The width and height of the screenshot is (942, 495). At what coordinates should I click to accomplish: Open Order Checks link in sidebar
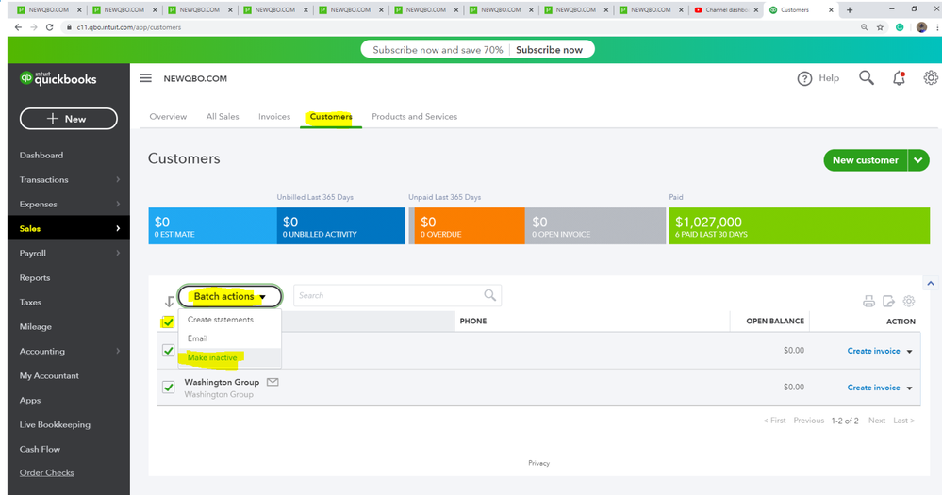[x=46, y=472]
